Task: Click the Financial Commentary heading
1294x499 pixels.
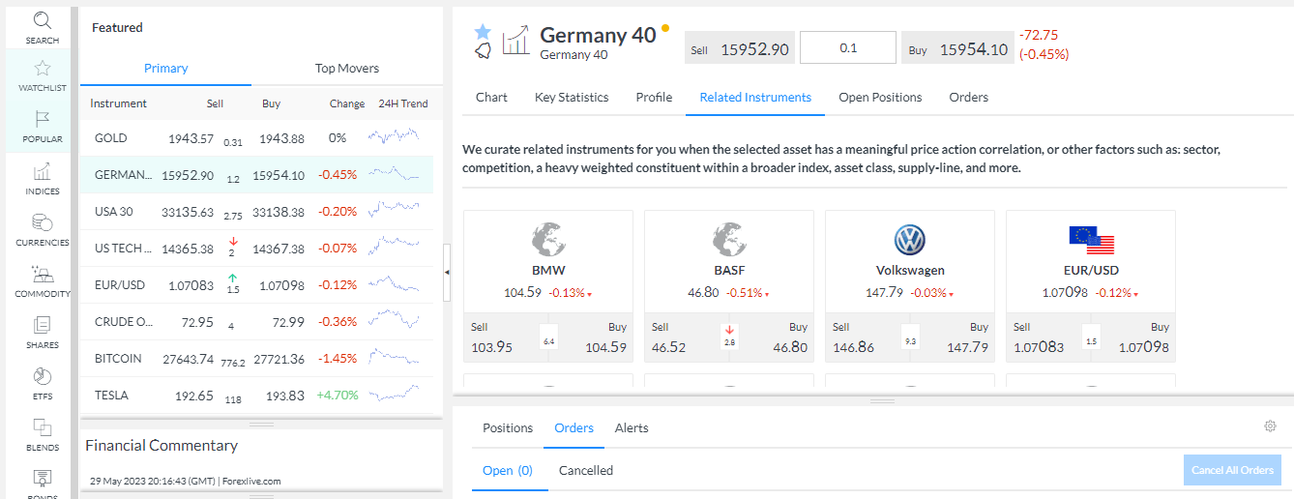Action: [162, 446]
